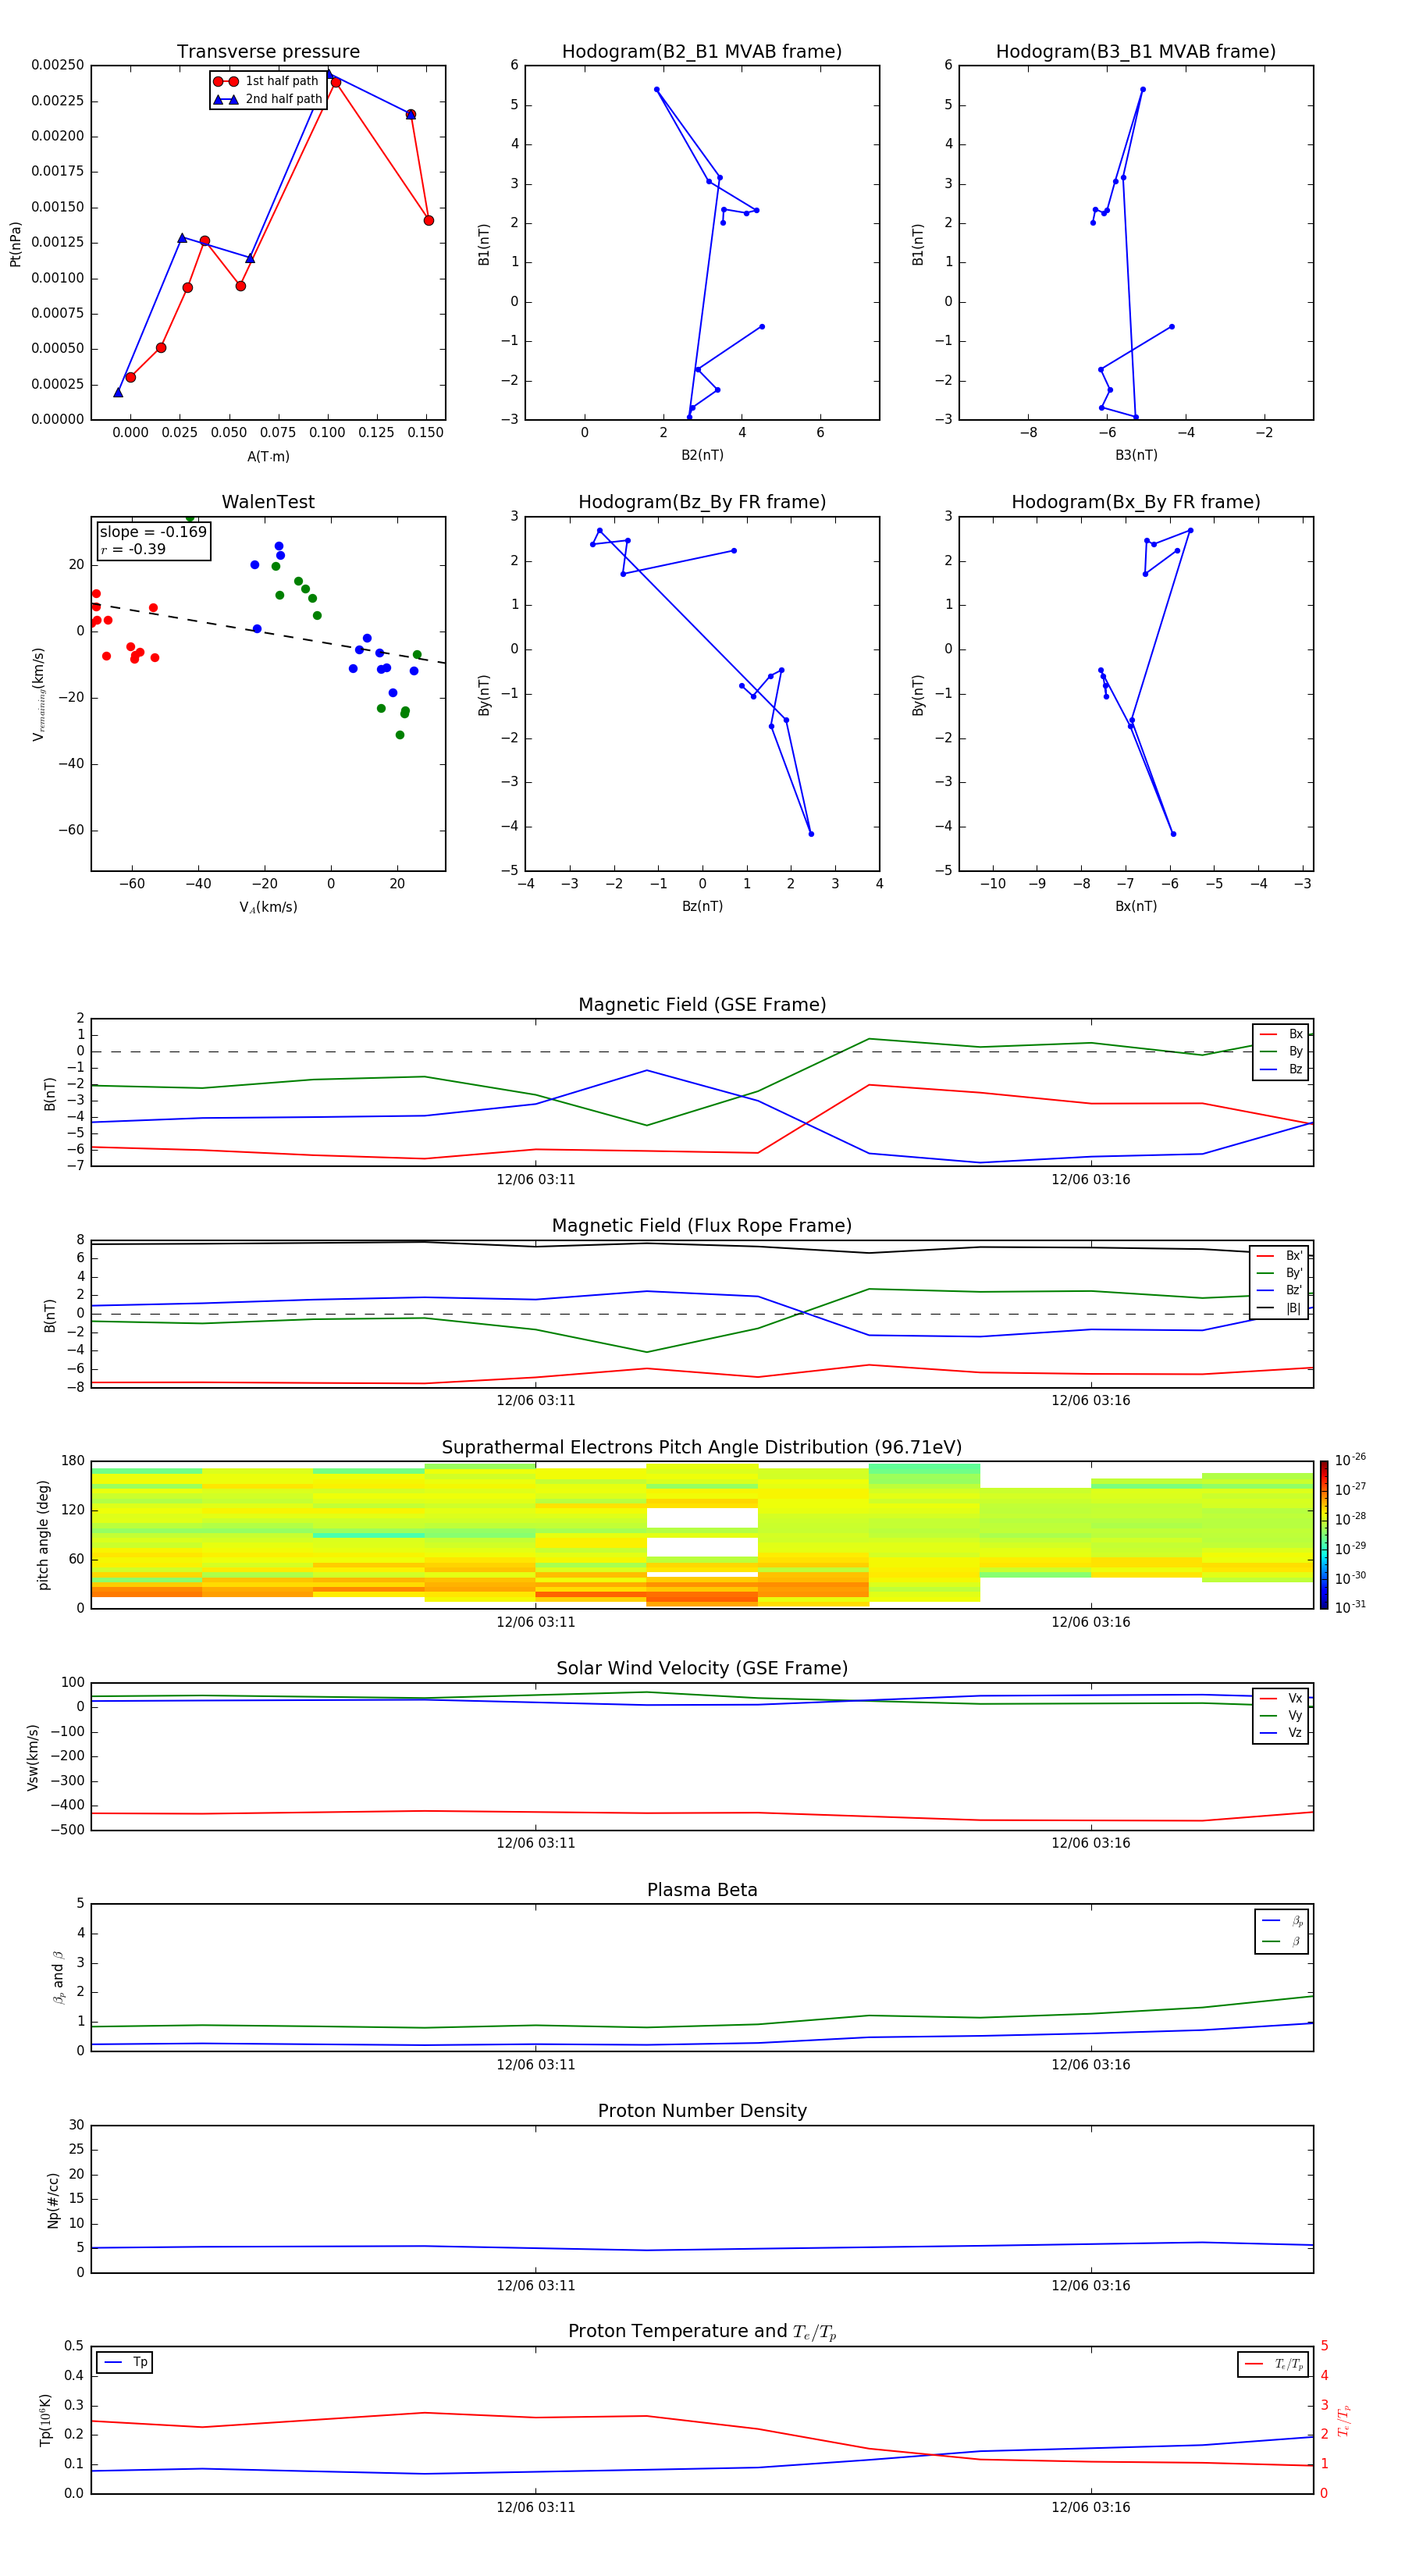
Task: Click the 'Tp' legend entry
Action: coord(125,2362)
